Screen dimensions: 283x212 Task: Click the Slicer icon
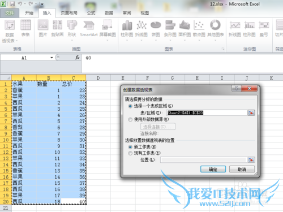279,25
